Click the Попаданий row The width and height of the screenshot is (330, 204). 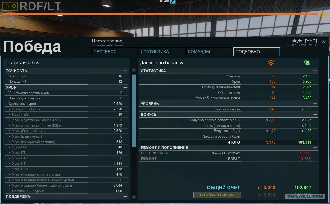[66, 82]
